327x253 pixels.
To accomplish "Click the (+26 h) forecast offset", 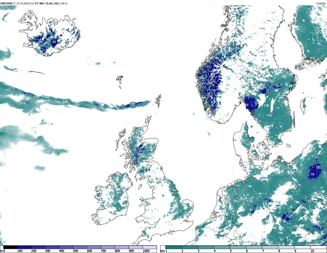I will 63,3.
